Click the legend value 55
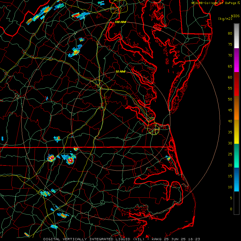Screen dimensions: 241x241 [230, 88]
